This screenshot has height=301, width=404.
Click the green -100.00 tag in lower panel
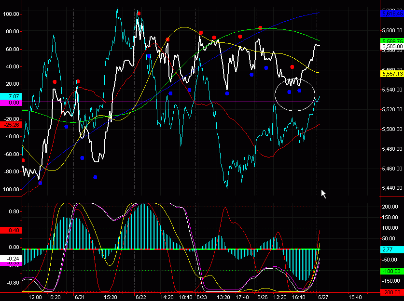click(x=392, y=271)
